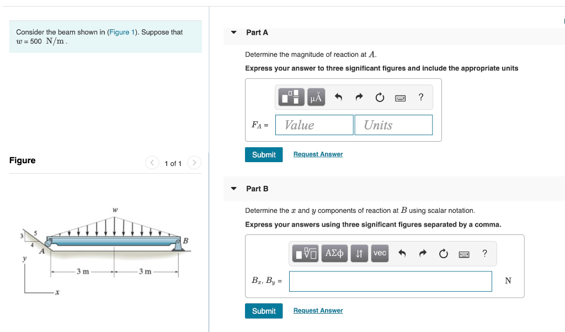This screenshot has height=332, width=565.
Task: Focus the Bx, By answer field
Action: pyautogui.click(x=391, y=281)
